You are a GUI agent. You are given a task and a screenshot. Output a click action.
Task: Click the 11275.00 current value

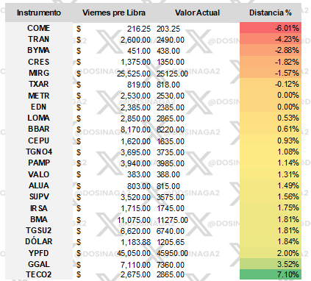(172, 220)
